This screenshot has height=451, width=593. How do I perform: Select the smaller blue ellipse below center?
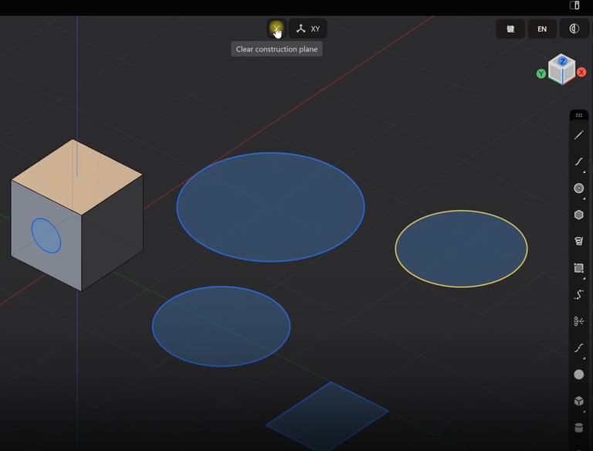click(x=222, y=326)
